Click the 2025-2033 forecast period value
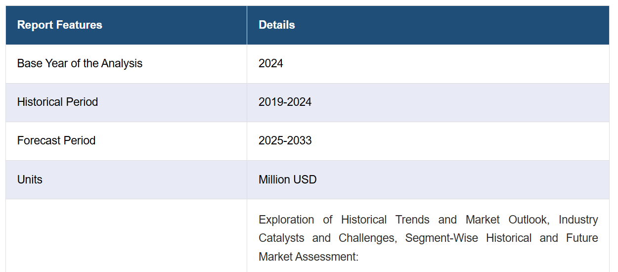This screenshot has height=272, width=618. pyautogui.click(x=285, y=140)
